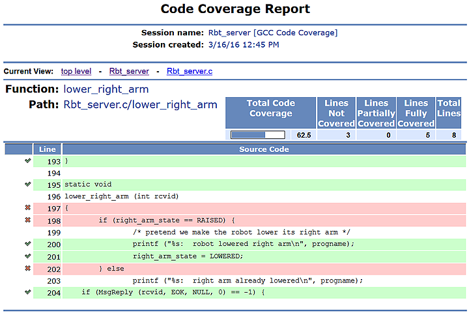This screenshot has height=313, width=469.
Task: Open the Rbt_server breadcrumb link
Action: point(128,71)
